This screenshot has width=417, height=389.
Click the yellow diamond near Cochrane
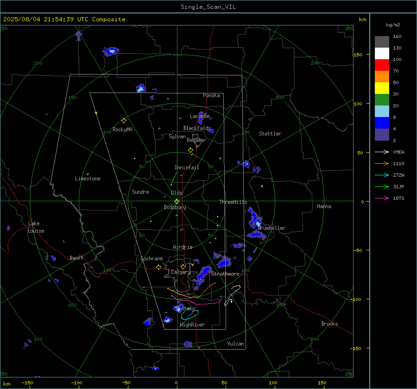point(159,267)
